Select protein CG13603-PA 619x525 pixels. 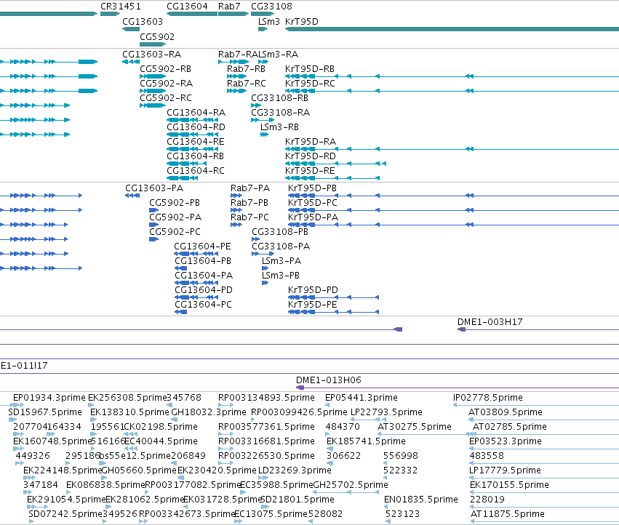(x=154, y=188)
